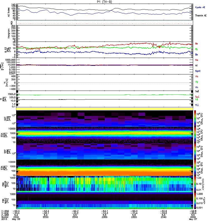Select the blue Vix legend label
The height and width of the screenshot is (223, 209).
197,87
